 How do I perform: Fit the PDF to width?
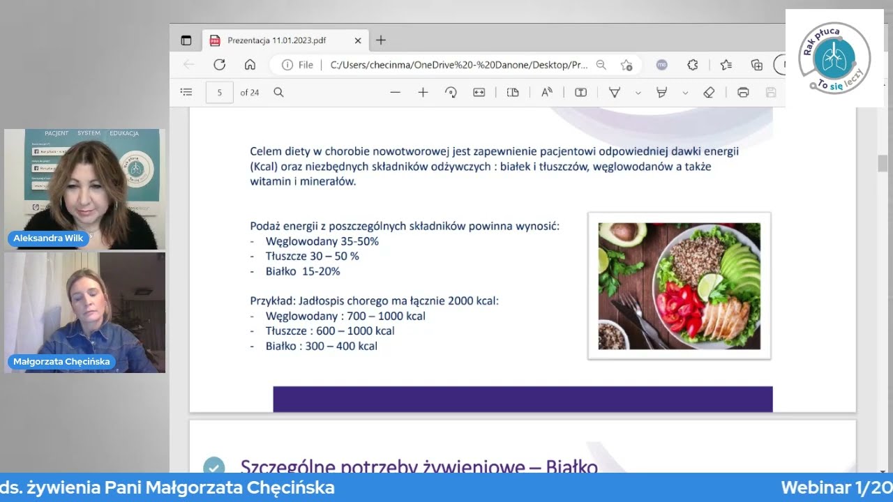pos(479,92)
